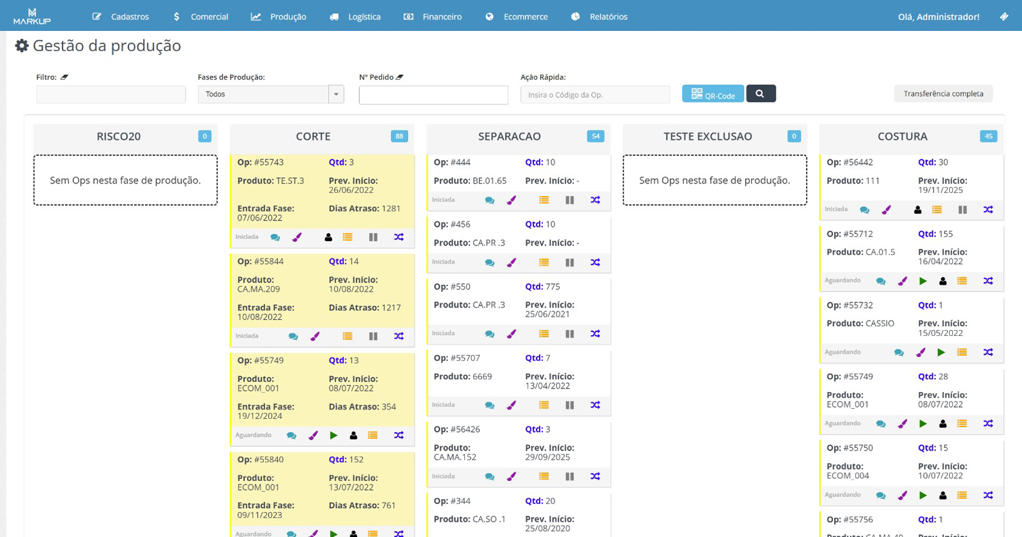
Task: Open Fases de Produção dropdown
Action: 271,94
